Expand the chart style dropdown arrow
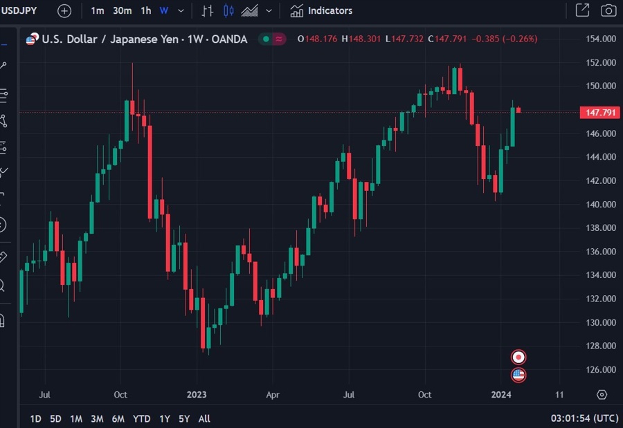This screenshot has width=623, height=428. point(269,11)
